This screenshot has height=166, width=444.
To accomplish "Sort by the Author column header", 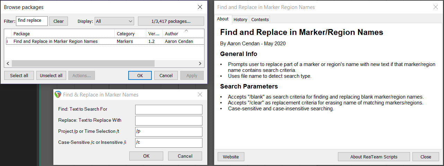I will [x=183, y=34].
